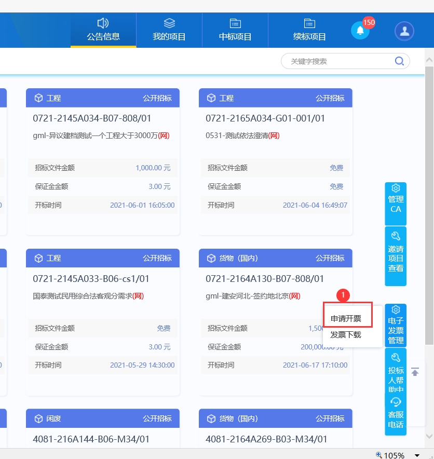Open 管理CA side panel button
The width and height of the screenshot is (434, 459).
[x=396, y=198]
